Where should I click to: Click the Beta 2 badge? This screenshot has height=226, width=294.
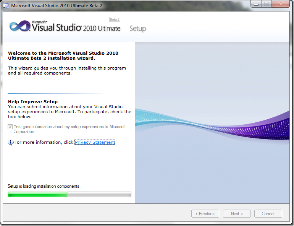coord(115,20)
